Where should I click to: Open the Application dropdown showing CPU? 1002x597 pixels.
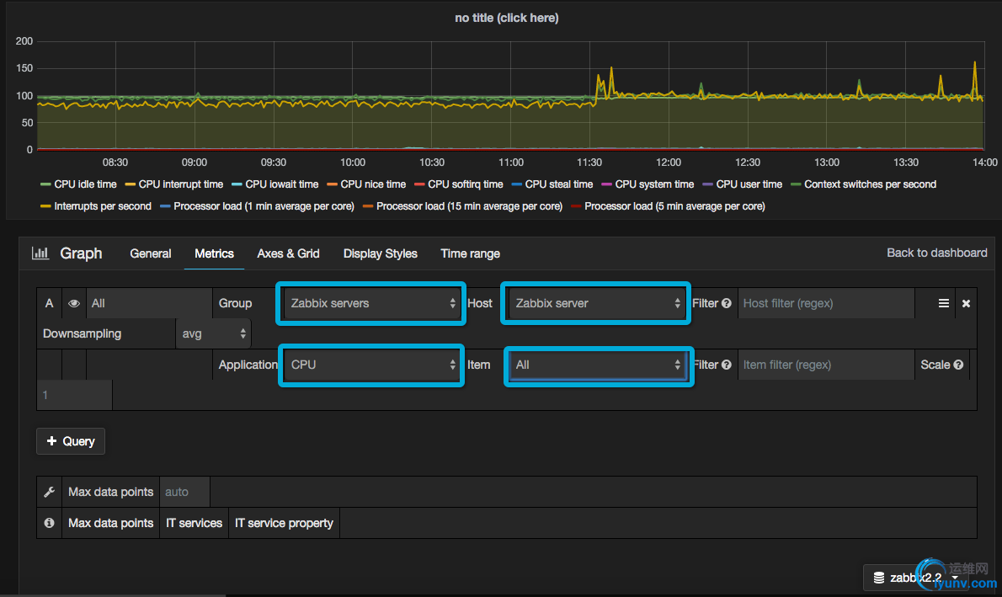pos(370,365)
